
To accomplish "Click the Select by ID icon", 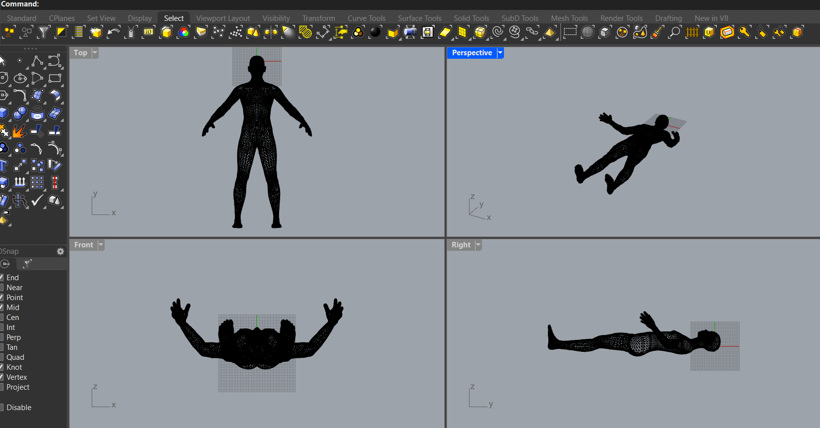I will tap(149, 32).
